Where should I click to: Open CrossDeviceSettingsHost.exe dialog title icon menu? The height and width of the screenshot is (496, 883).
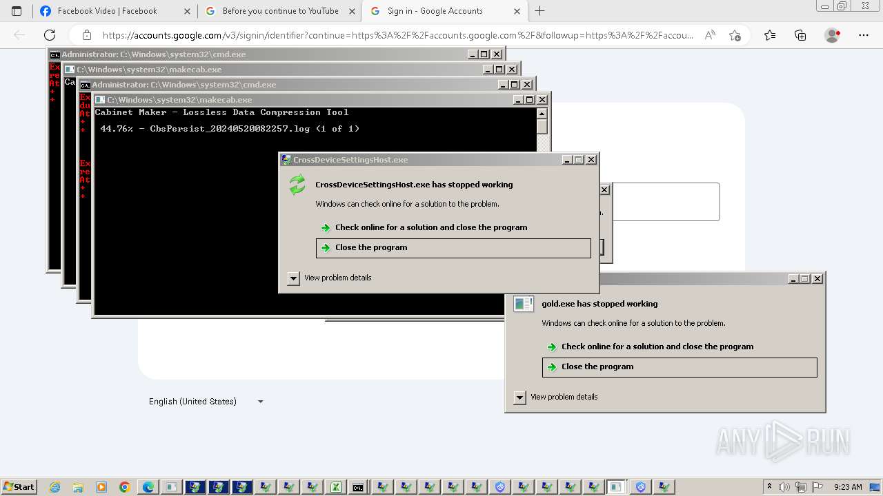286,160
